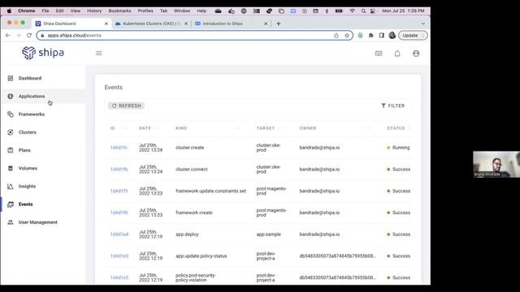The image size is (520, 292).
Task: Close the Introduction to Shipa tab
Action: click(x=266, y=24)
